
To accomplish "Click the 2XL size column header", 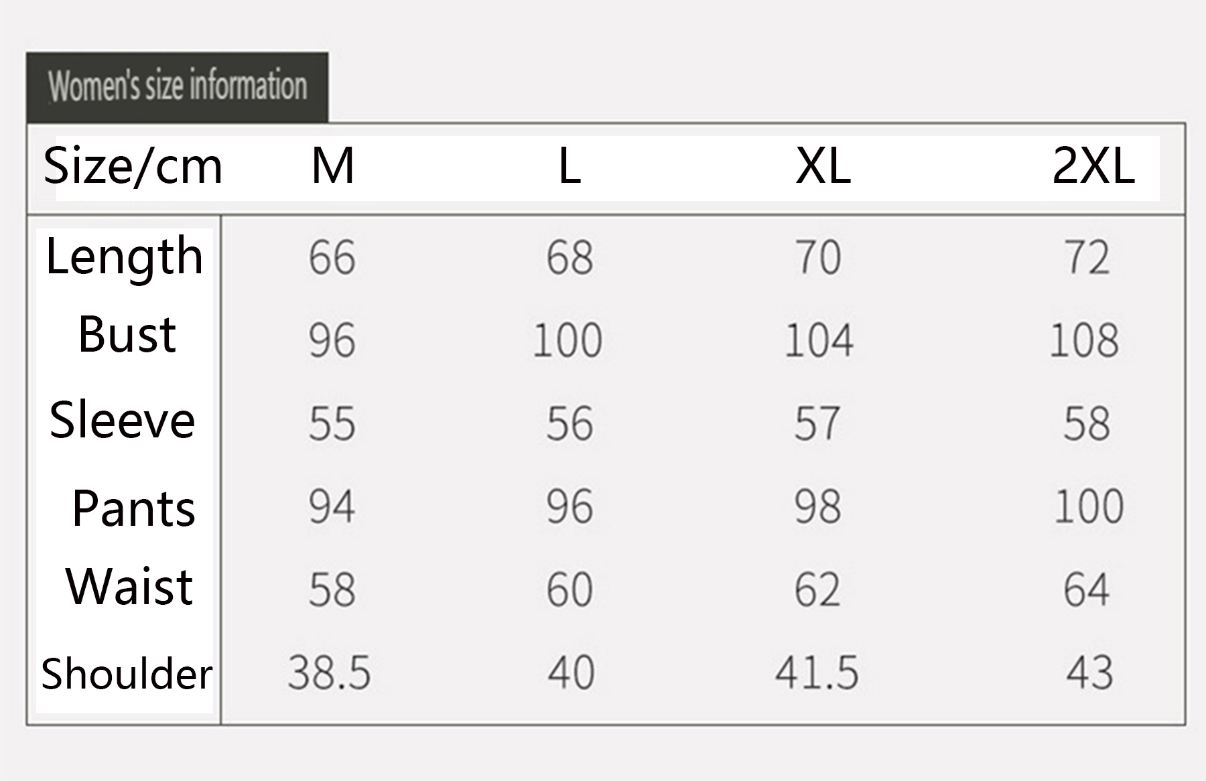I will [x=1093, y=166].
